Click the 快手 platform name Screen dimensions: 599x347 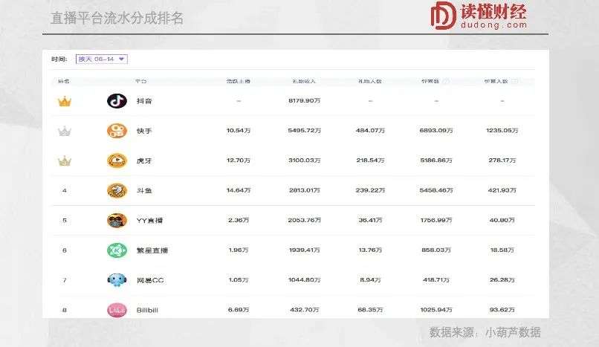point(144,131)
